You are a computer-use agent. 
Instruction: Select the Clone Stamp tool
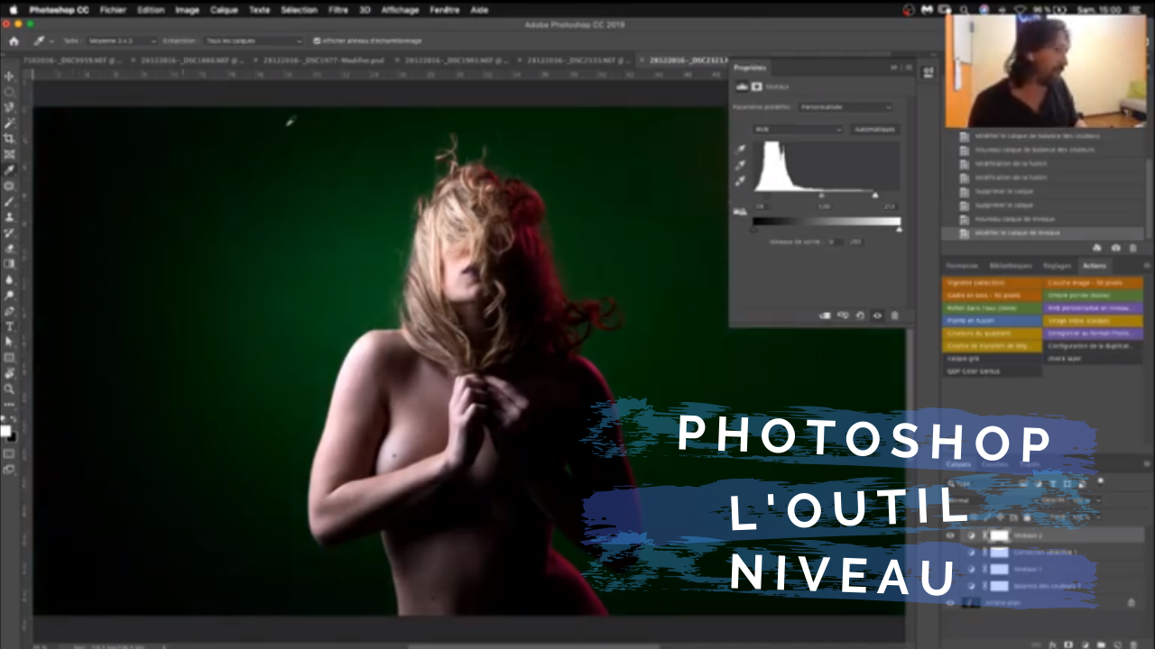point(10,216)
